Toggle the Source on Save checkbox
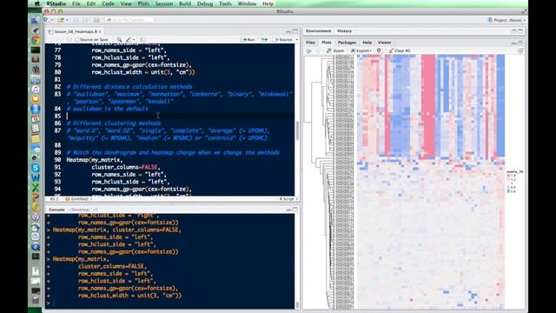Screen dimensions: 556x313 (x=77, y=40)
